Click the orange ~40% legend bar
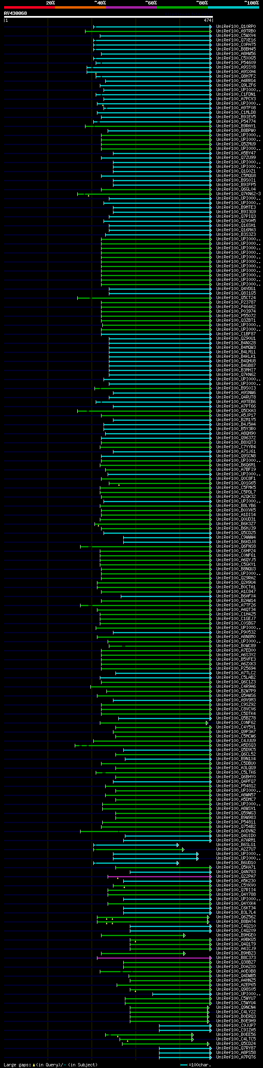 pos(81,7)
